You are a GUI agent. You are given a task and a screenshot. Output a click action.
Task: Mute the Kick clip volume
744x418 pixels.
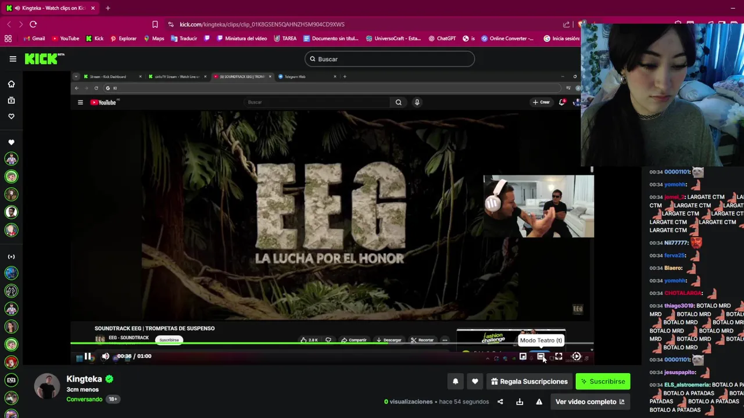click(105, 356)
